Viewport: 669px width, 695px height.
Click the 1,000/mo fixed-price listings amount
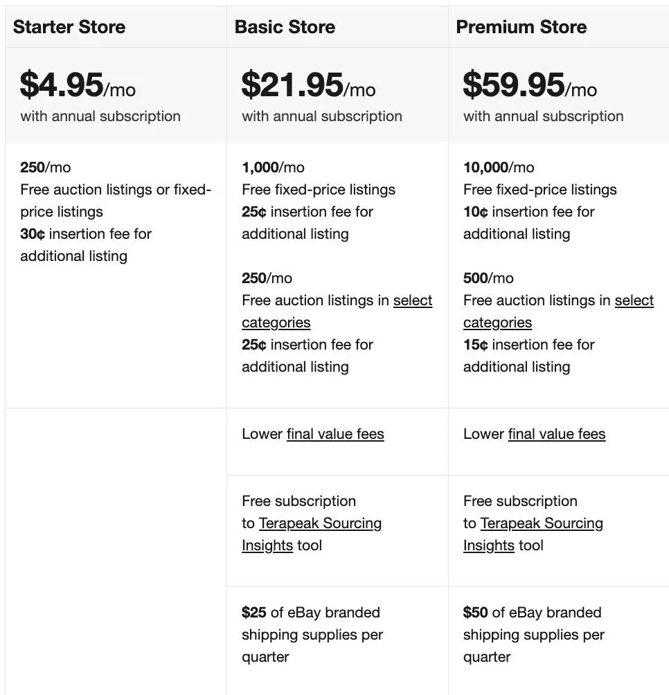(273, 168)
